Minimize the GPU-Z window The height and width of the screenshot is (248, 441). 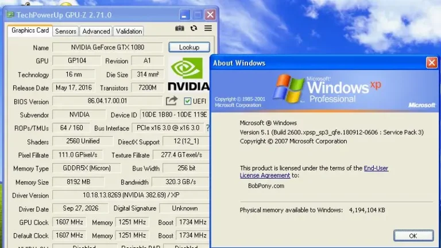(x=184, y=14)
